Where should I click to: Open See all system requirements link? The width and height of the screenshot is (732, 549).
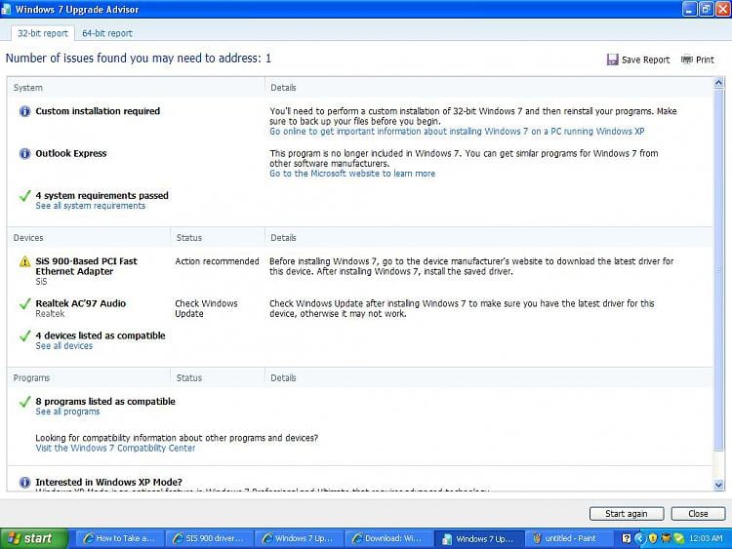(x=90, y=206)
